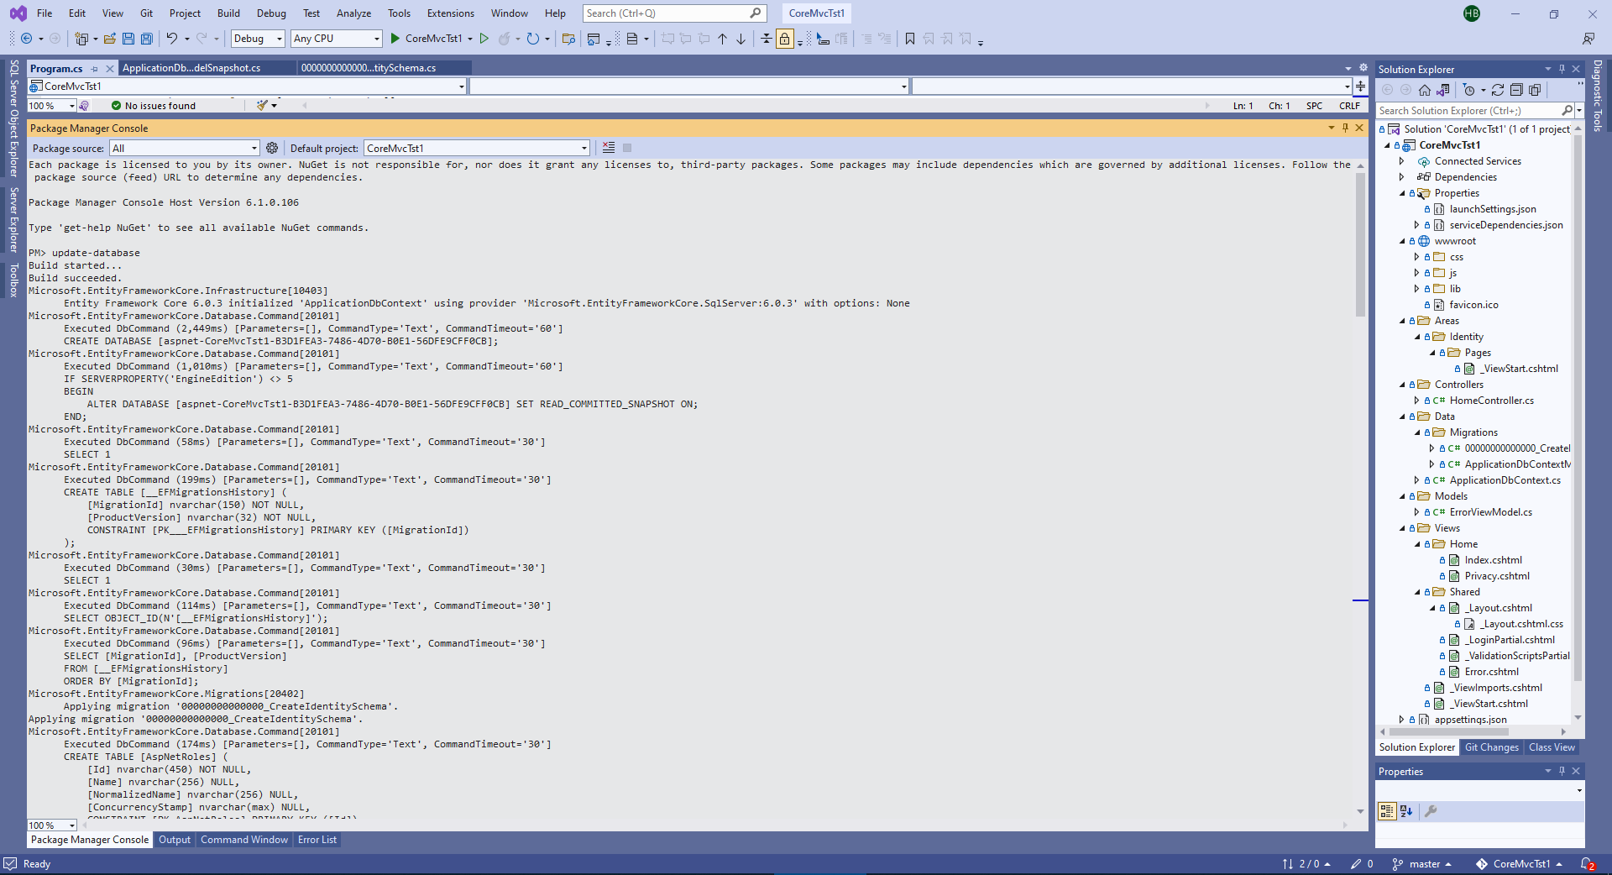
Task: Clear the Package Manager Console output
Action: (609, 148)
